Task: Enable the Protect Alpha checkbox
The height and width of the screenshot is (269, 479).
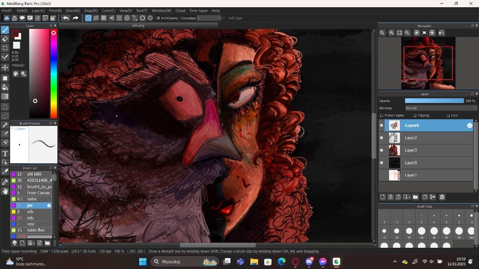Action: coord(381,116)
